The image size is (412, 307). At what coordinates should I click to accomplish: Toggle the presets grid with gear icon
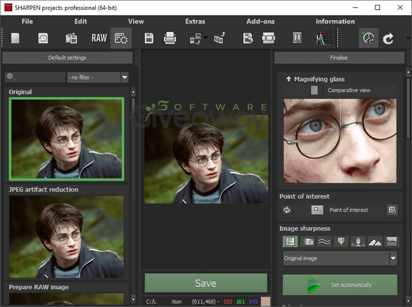[x=121, y=39]
